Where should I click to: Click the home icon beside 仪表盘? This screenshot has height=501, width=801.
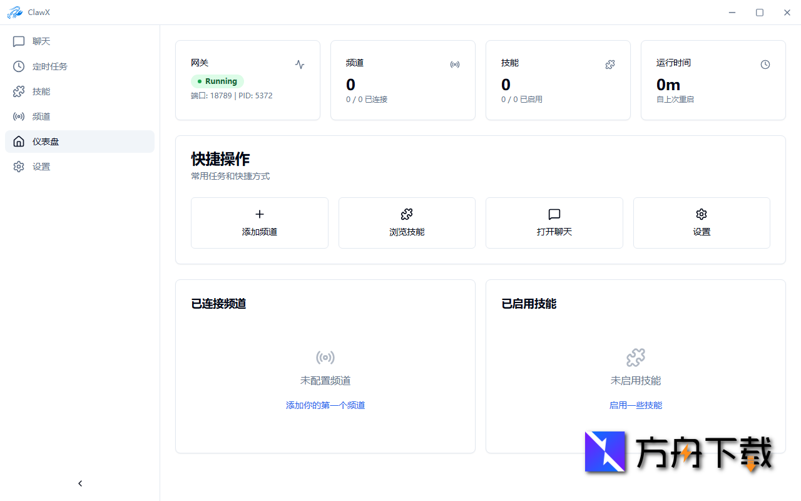pyautogui.click(x=18, y=141)
